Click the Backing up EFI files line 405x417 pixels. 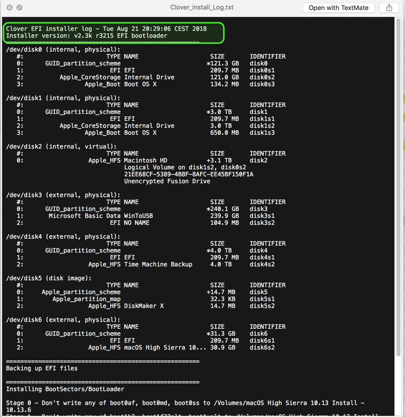pyautogui.click(x=42, y=368)
